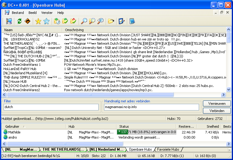This screenshot has width=233, height=160.
Task: Sort transfers by Restere... column header
Action: (x=186, y=126)
